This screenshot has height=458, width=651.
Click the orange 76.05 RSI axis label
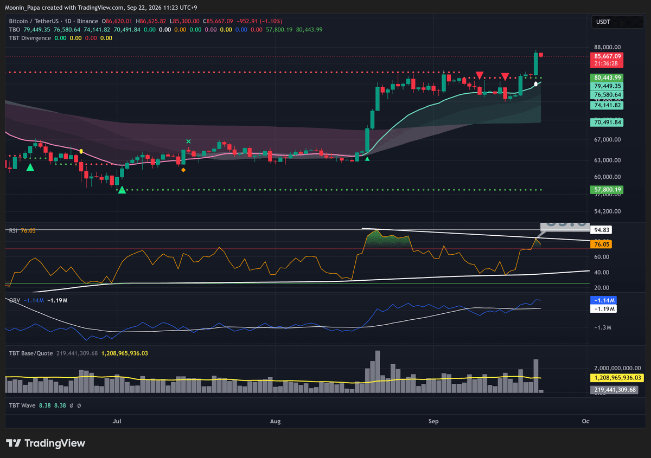(x=602, y=244)
